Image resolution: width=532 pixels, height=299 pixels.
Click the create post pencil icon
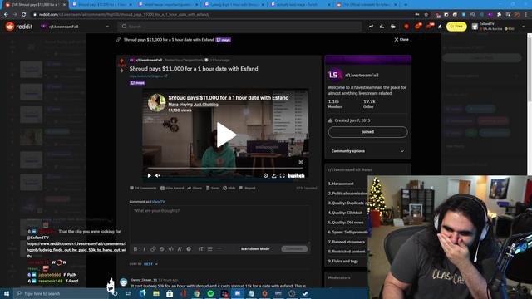(x=440, y=27)
